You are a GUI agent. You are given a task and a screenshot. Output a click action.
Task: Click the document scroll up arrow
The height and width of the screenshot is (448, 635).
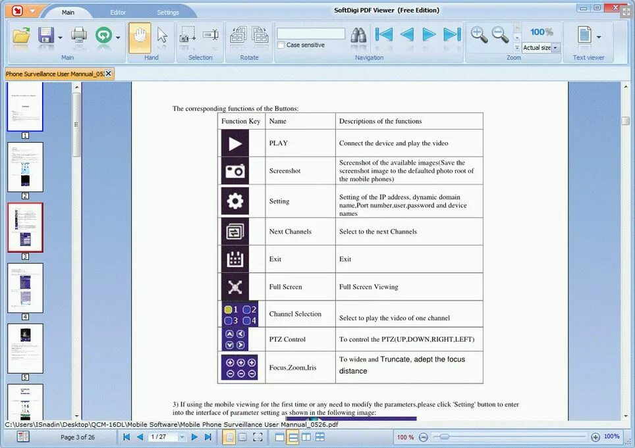(626, 86)
